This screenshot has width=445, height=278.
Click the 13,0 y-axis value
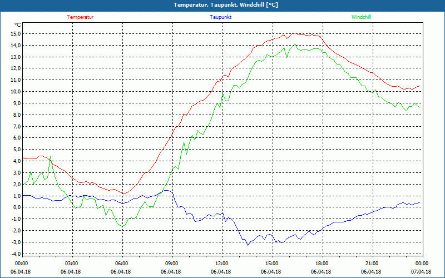16,57
